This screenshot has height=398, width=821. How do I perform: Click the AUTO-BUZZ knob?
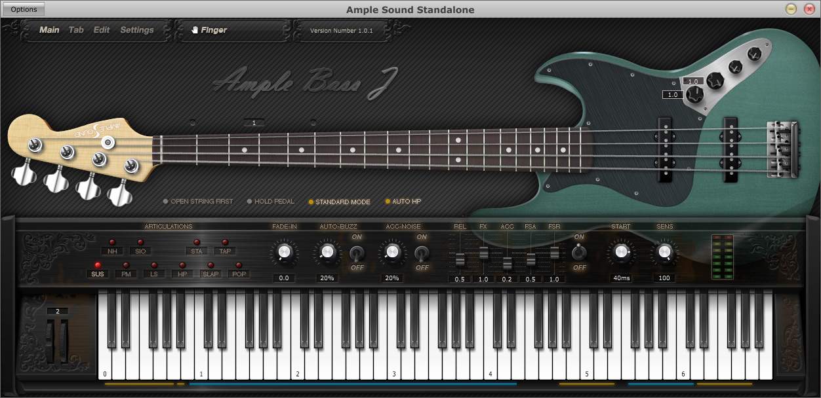pos(327,252)
